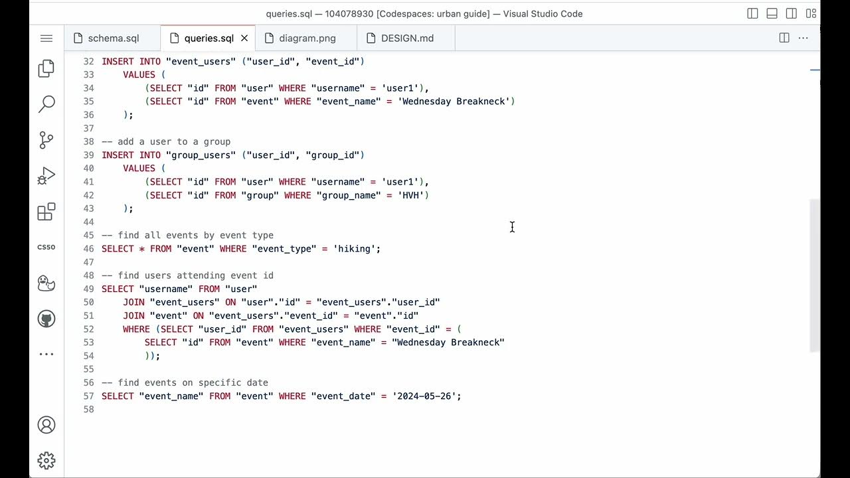Click the comment 'find events on specific date'
Image resolution: width=850 pixels, height=478 pixels.
point(185,383)
